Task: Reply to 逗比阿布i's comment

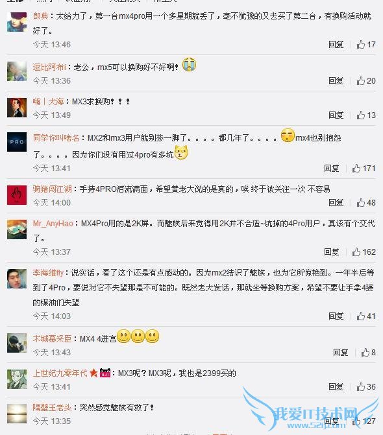Action: pos(336,81)
